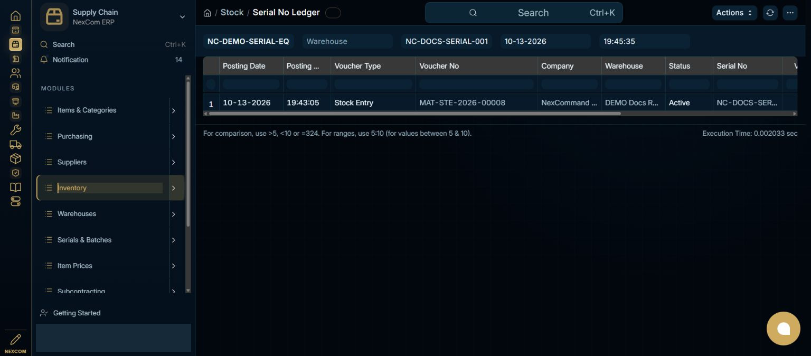Expand Suppliers module chevron
The image size is (811, 356).
pyautogui.click(x=174, y=163)
